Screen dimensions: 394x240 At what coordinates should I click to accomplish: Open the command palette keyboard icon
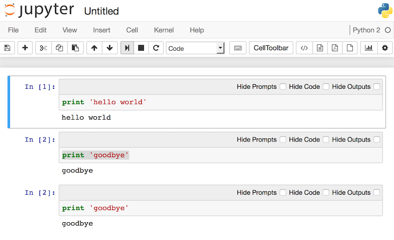(238, 48)
